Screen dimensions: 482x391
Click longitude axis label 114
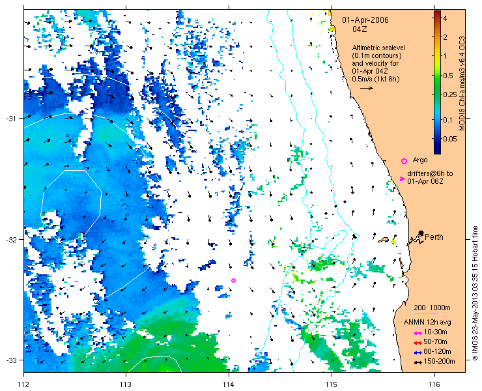pyautogui.click(x=229, y=384)
